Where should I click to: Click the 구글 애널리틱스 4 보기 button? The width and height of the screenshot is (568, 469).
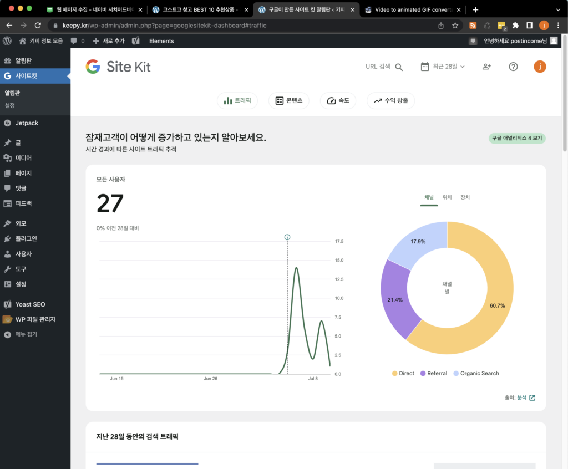point(517,138)
